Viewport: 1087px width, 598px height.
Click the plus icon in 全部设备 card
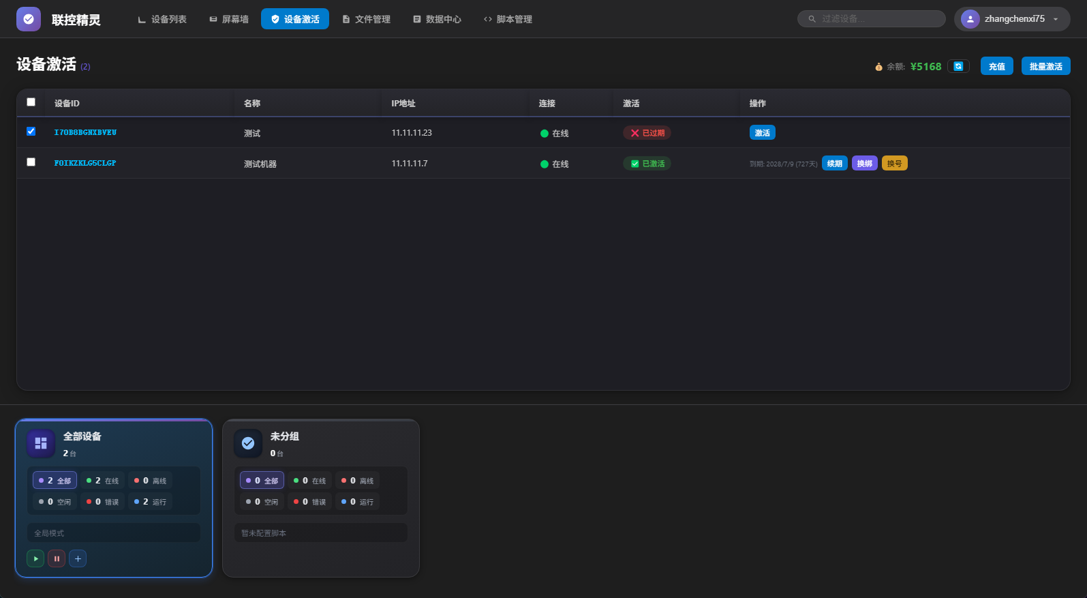(x=78, y=558)
